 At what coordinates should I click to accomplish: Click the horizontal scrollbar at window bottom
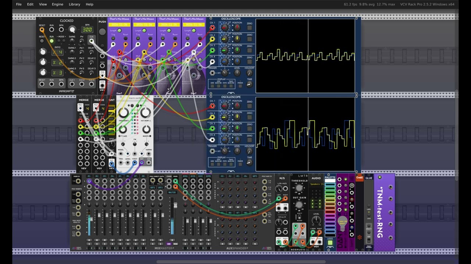point(241,262)
